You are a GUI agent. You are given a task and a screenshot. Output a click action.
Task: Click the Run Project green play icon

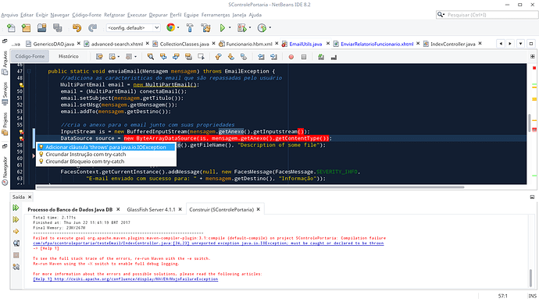(x=223, y=28)
